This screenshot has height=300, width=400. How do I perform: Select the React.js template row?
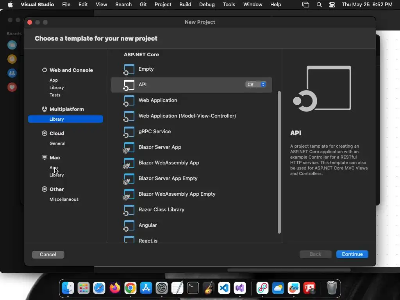(191, 240)
